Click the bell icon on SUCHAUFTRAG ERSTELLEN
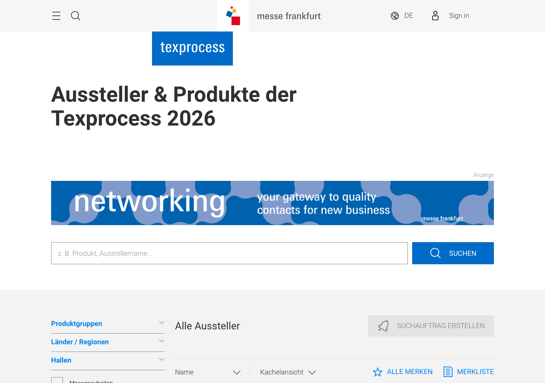545x383 pixels. 383,326
